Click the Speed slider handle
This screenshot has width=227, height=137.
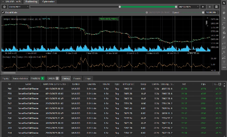pyautogui.click(x=203, y=12)
